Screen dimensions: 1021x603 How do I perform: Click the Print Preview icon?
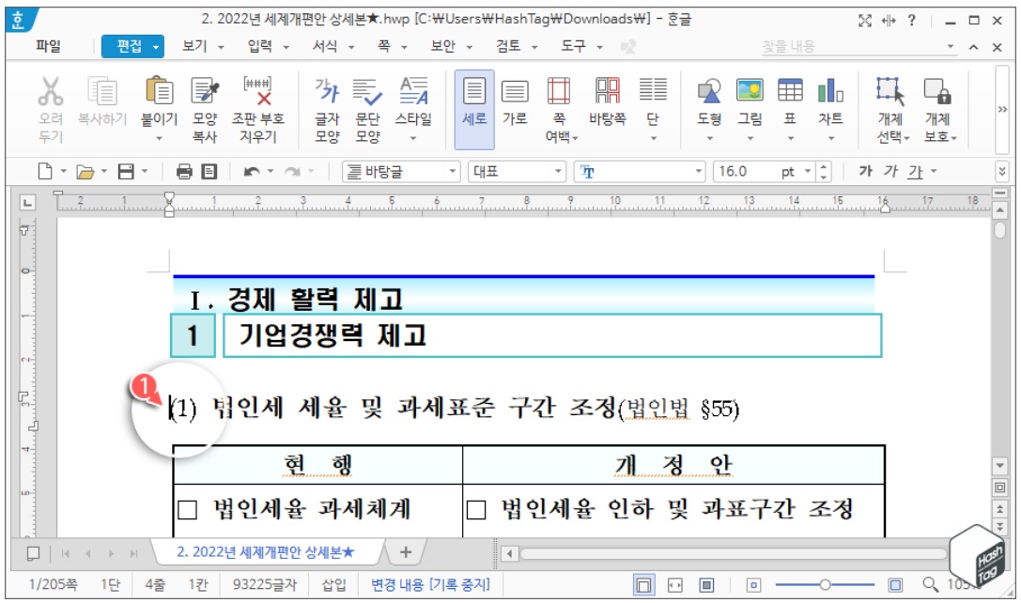coord(209,171)
